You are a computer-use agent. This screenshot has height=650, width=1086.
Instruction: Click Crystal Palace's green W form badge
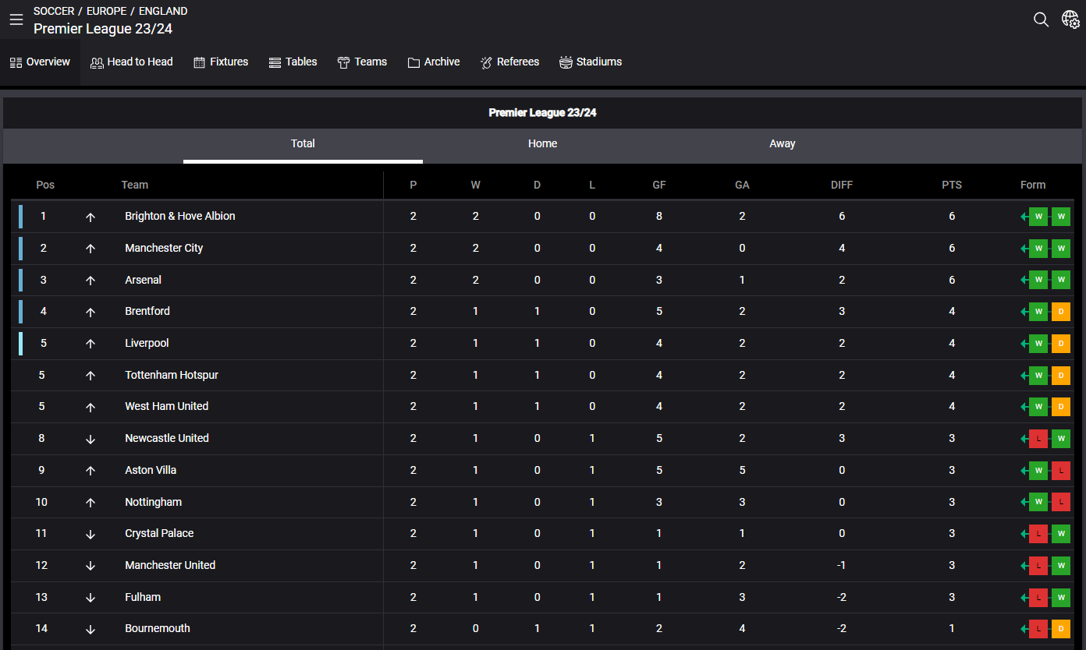(1061, 534)
